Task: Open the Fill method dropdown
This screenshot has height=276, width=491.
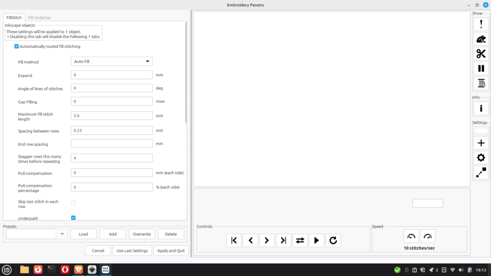Action: (112, 61)
